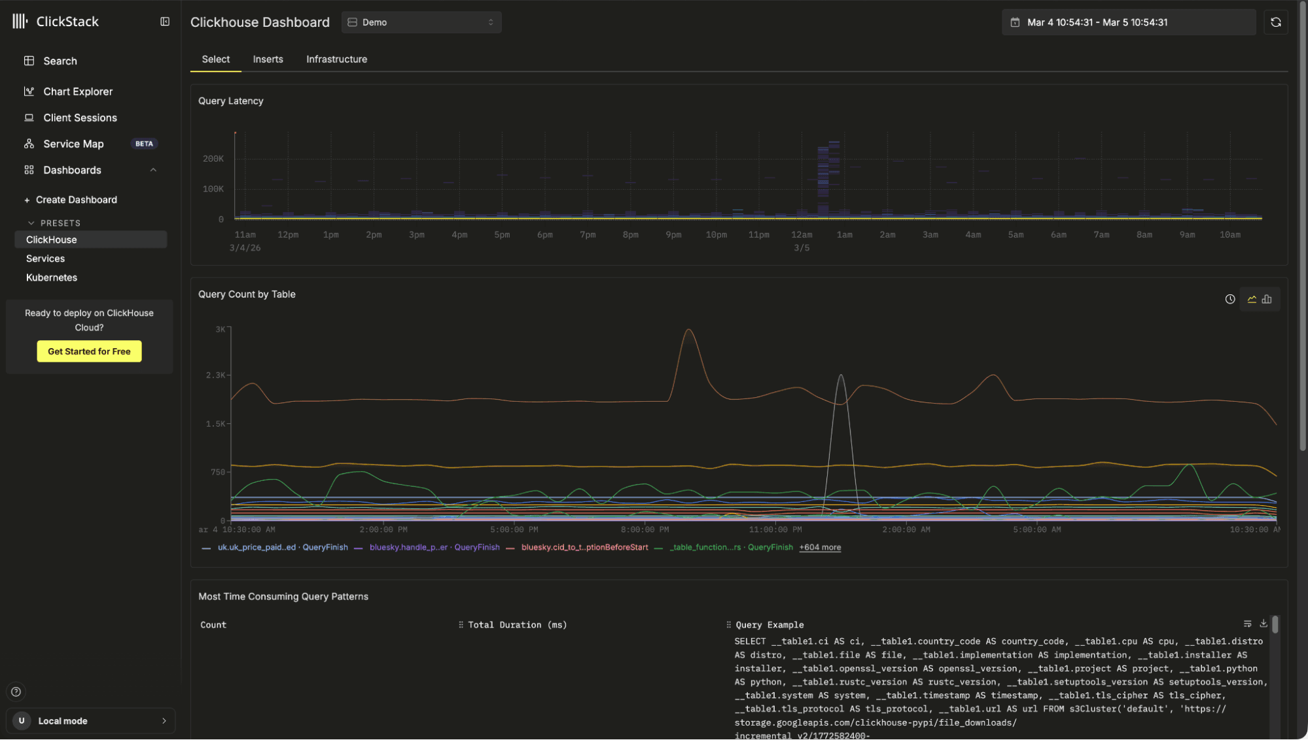
Task: Open the Demo source dropdown
Action: (x=421, y=22)
